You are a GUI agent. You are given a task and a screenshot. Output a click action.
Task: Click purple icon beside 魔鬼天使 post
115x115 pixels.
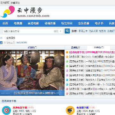[x=67, y=75]
